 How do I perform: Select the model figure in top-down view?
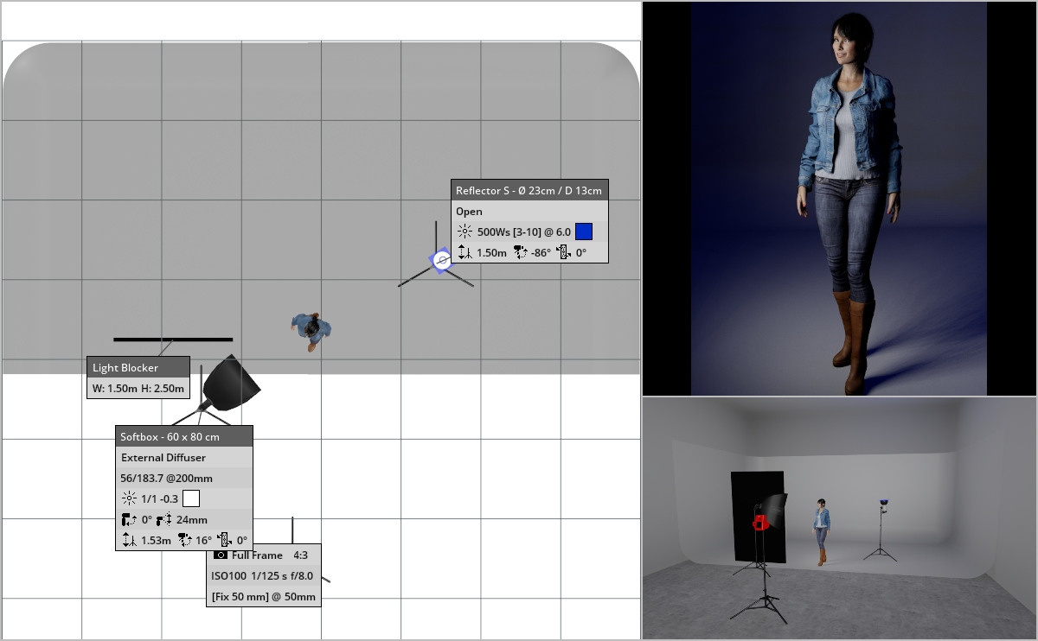311,330
